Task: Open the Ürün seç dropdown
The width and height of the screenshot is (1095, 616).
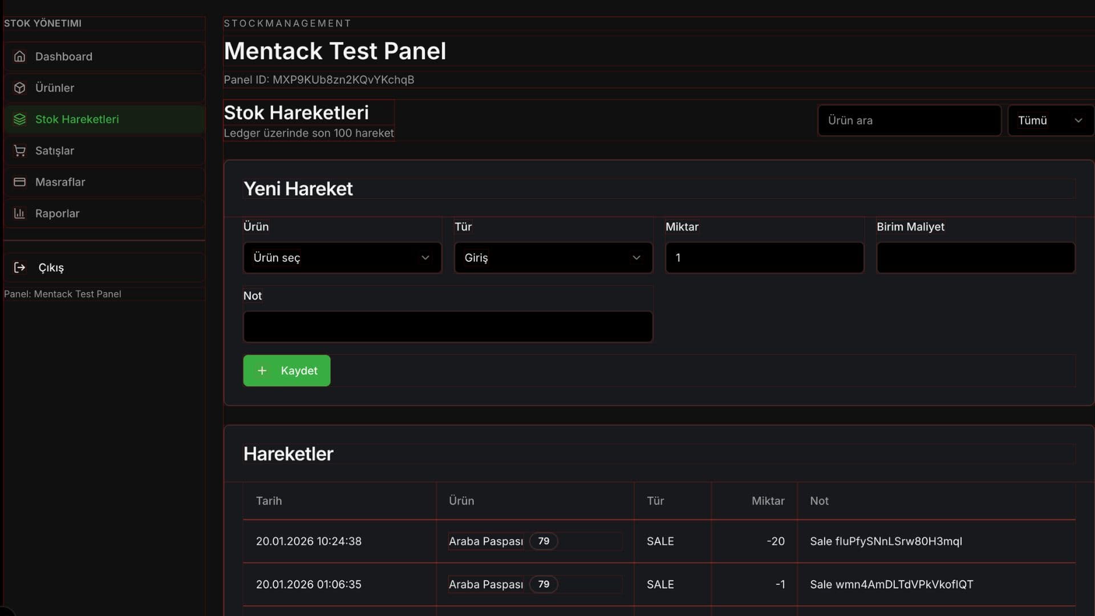Action: [x=342, y=258]
